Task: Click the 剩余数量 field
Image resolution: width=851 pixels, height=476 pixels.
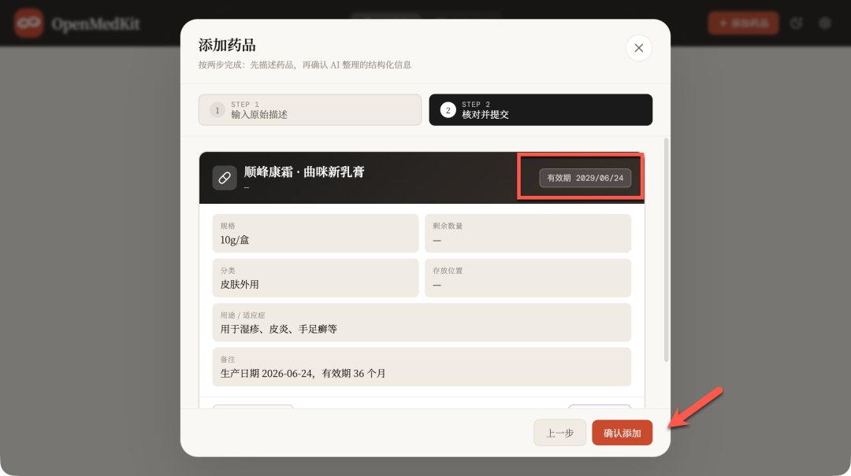Action: pos(527,233)
